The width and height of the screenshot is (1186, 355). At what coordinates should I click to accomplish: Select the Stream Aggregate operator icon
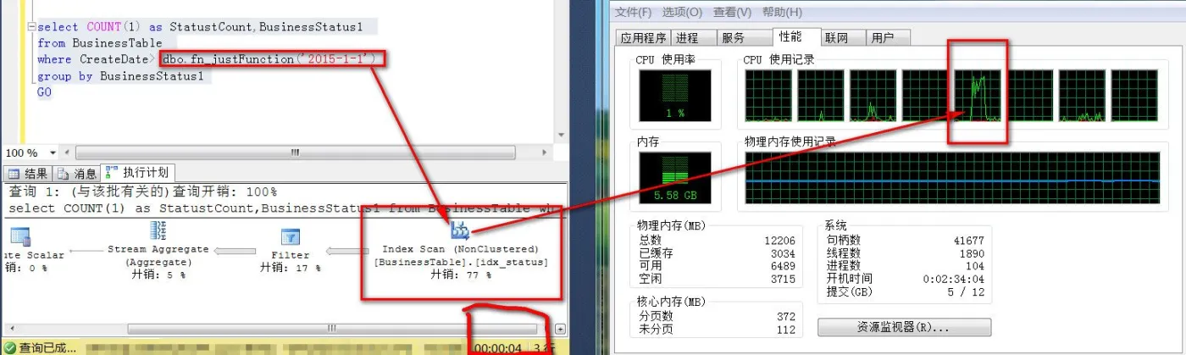158,230
